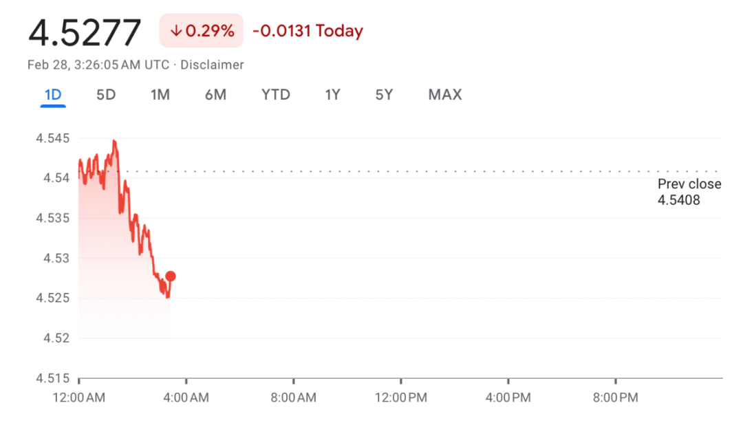Switch to the 5D range tab
This screenshot has height=427, width=743.
[x=106, y=95]
